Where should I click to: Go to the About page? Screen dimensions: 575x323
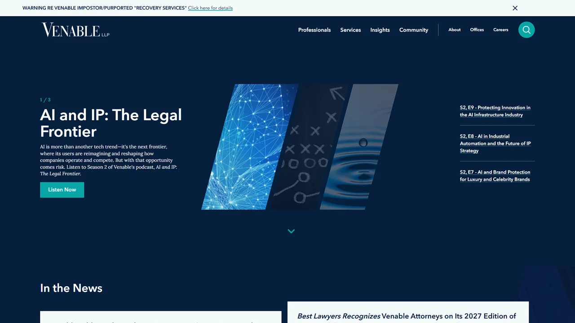tap(455, 30)
